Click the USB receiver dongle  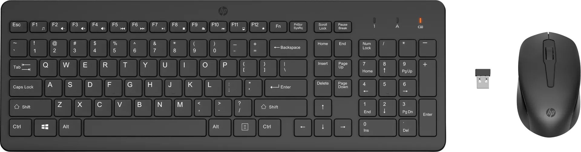coord(483,79)
